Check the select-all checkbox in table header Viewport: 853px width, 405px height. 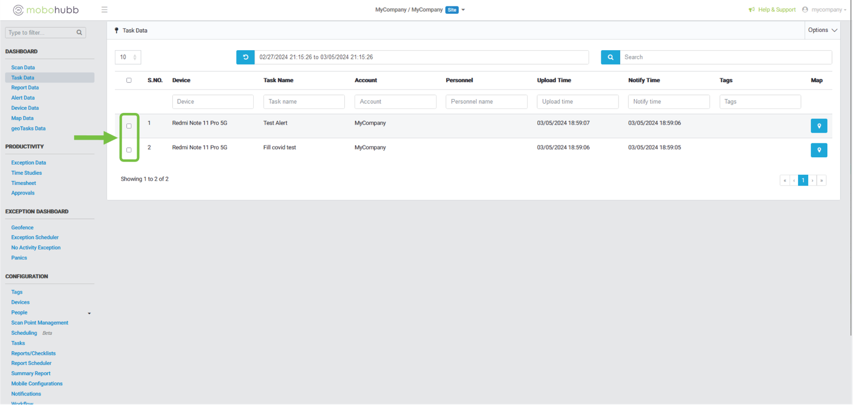(129, 80)
